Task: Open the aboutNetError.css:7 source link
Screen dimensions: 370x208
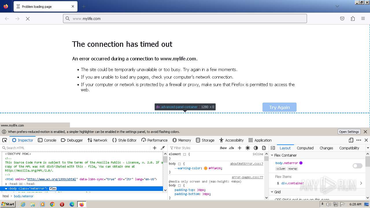Action: click(247, 164)
